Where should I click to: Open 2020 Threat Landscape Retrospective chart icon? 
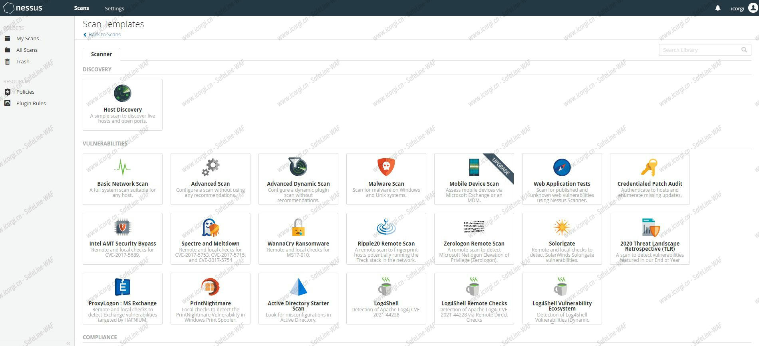pos(650,227)
